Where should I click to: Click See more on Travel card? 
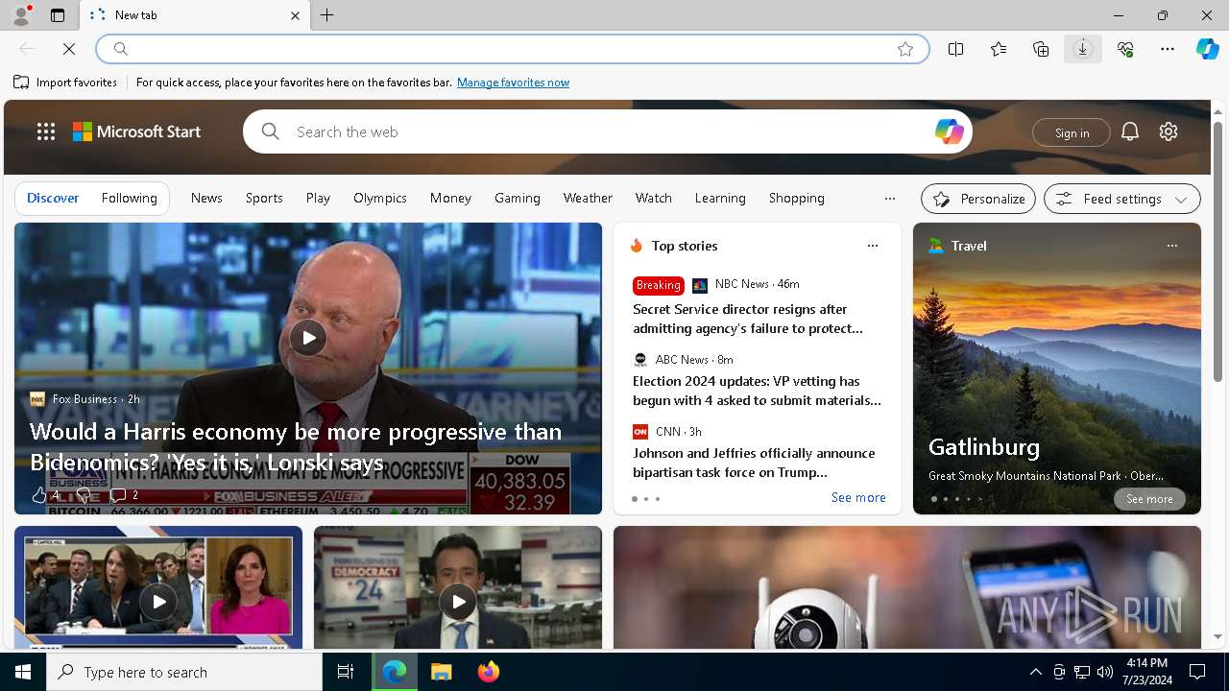1149,499
